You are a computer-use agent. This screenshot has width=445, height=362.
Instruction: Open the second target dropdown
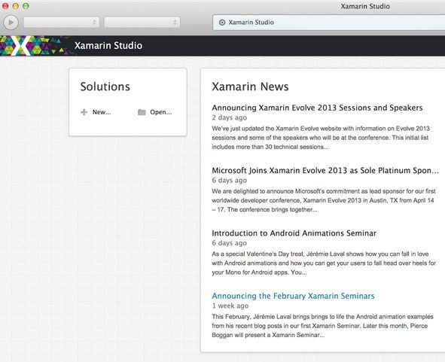coord(142,23)
